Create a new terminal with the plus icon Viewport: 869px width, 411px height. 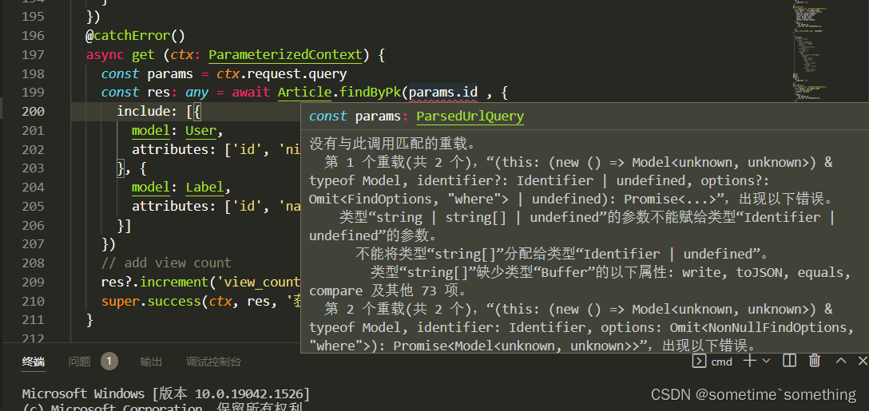point(749,362)
